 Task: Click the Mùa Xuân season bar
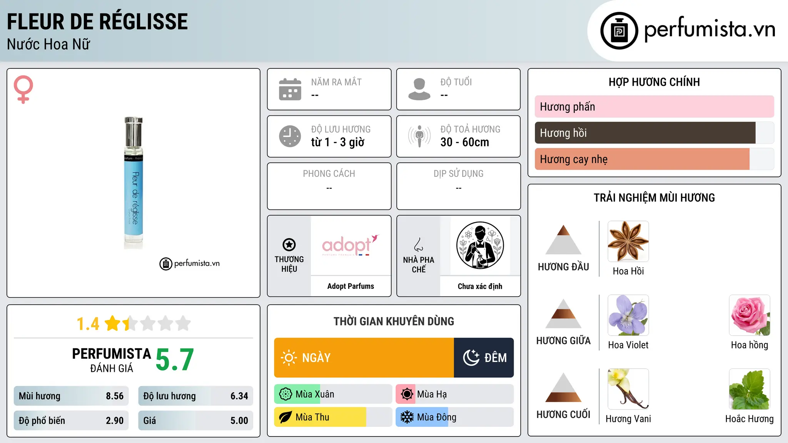(333, 394)
